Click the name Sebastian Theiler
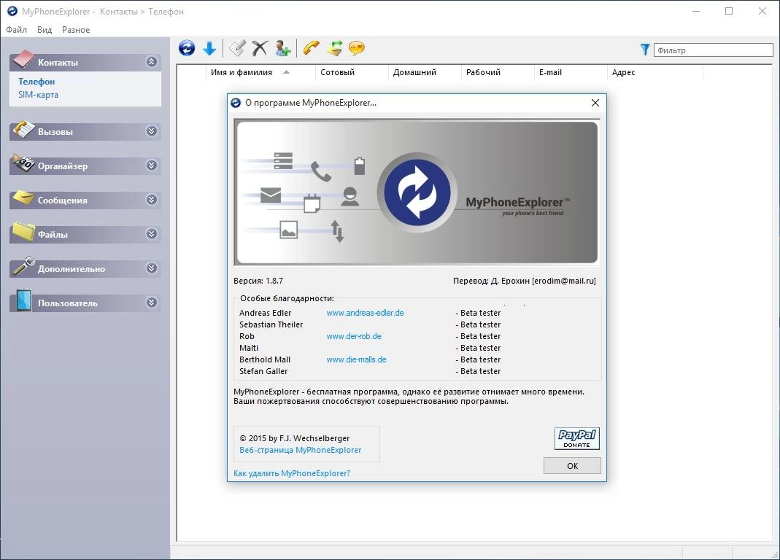 pos(271,324)
